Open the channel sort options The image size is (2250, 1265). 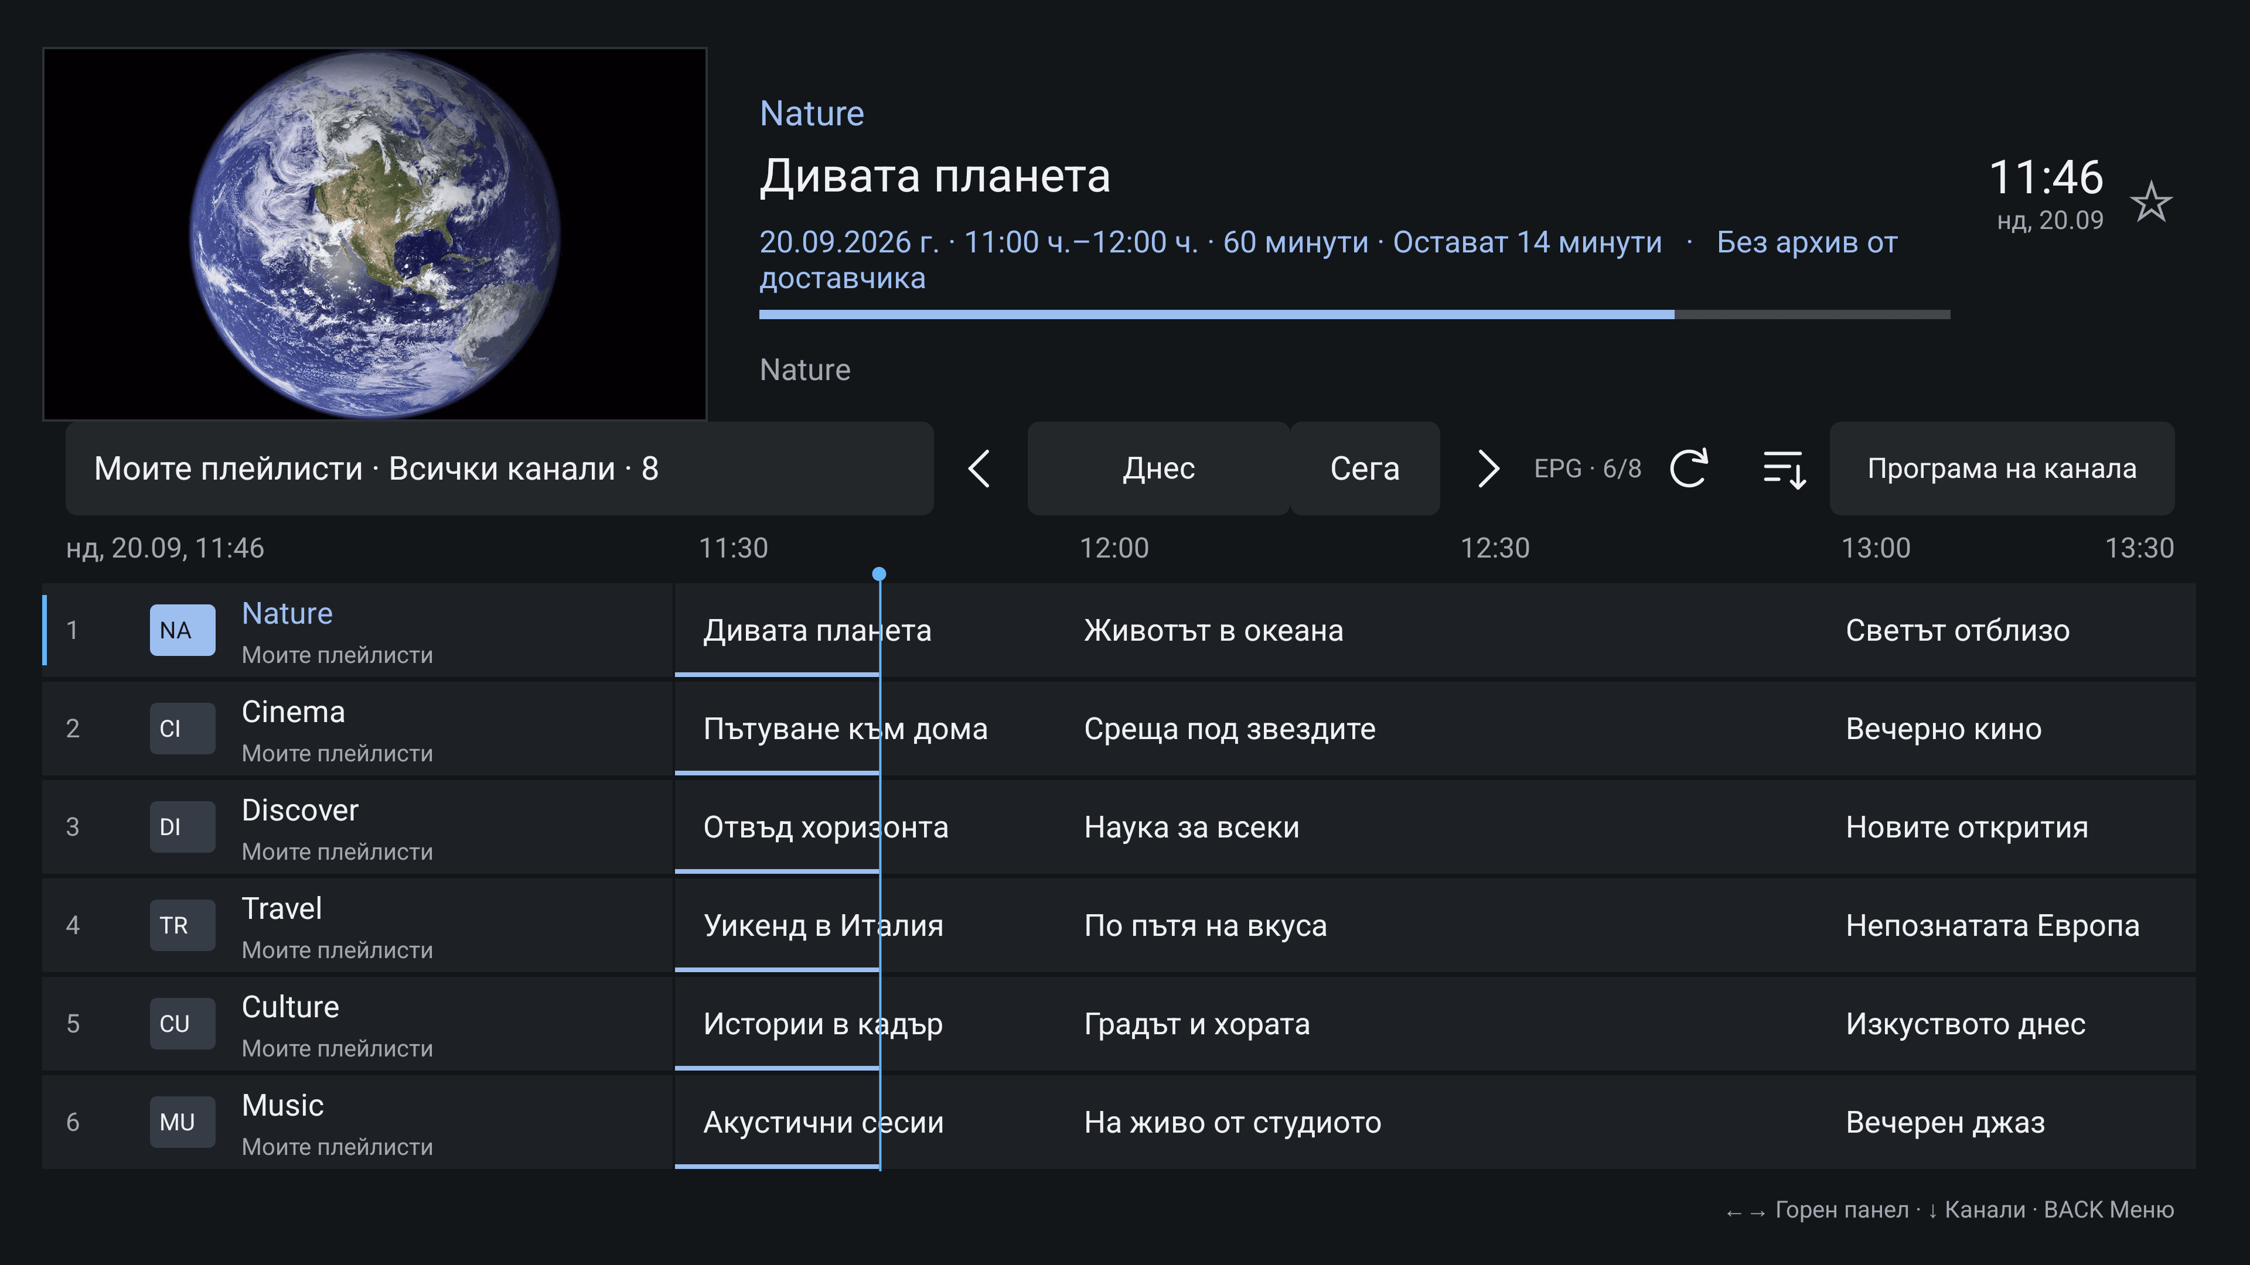click(1784, 469)
